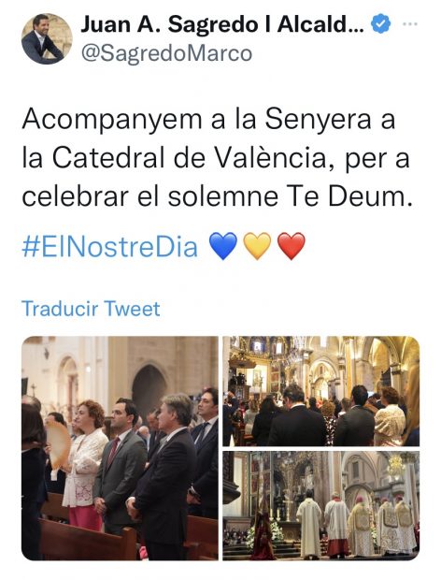The image size is (441, 580).
Task: Click the priest in white vestments
Action: (x=309, y=524)
